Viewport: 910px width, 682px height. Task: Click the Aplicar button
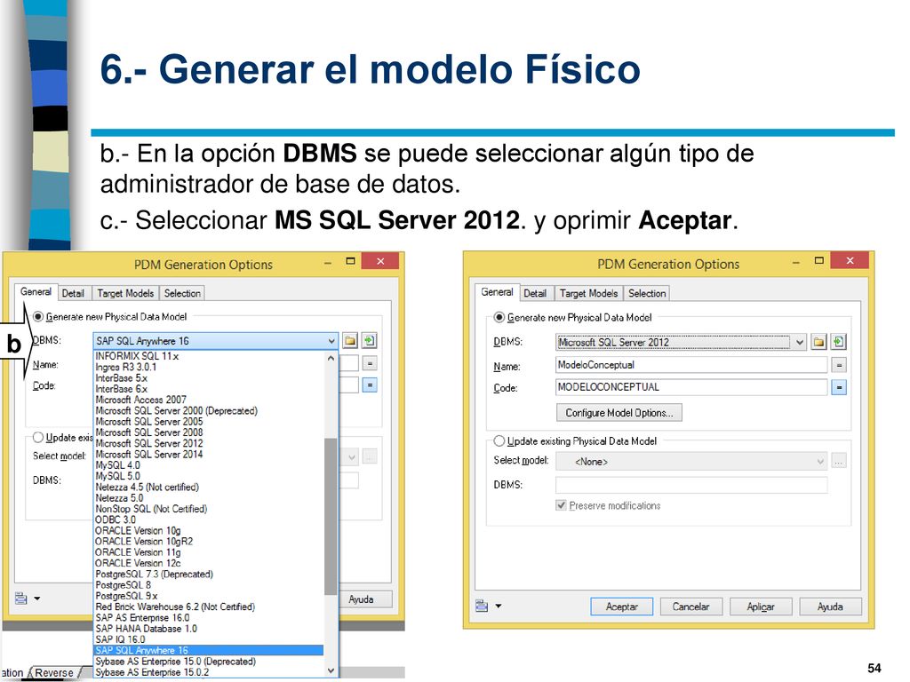[x=761, y=607]
